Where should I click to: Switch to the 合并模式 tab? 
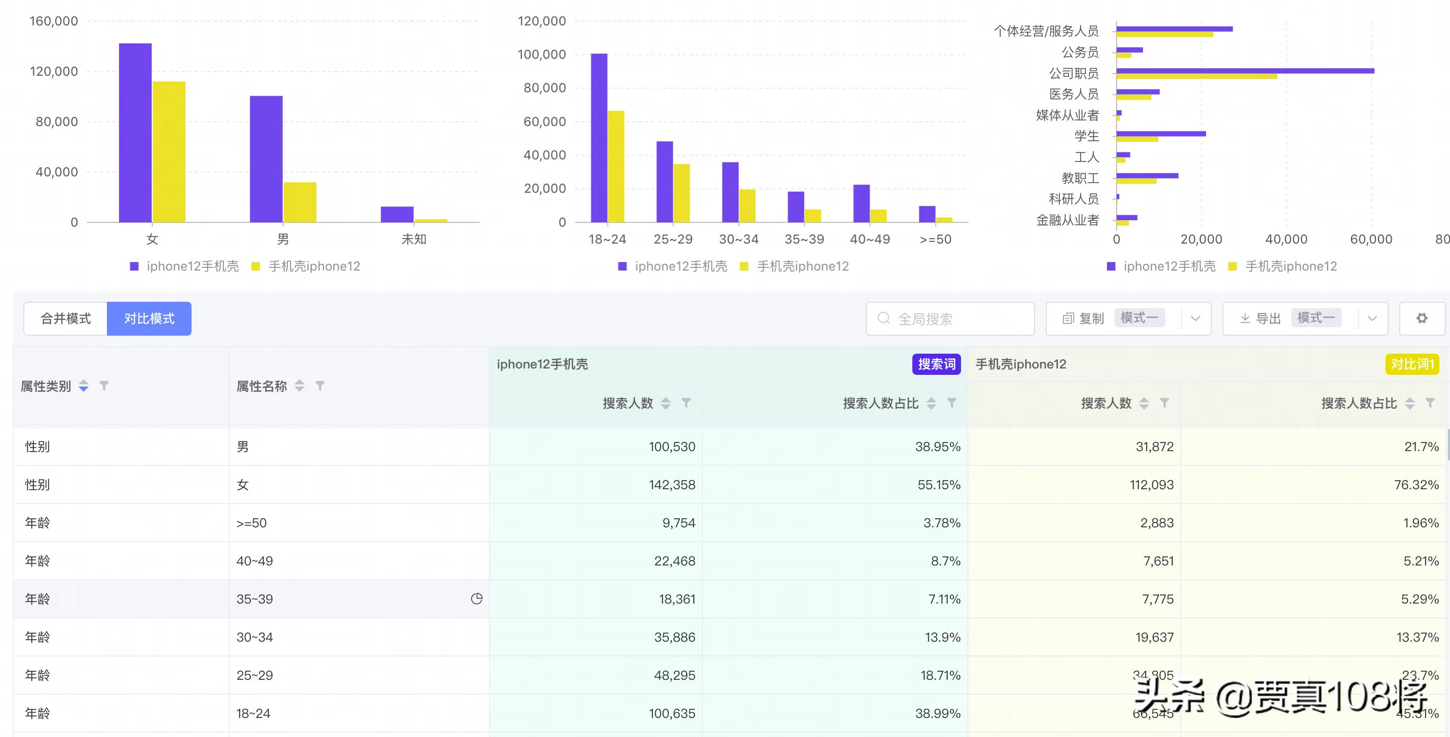66,318
